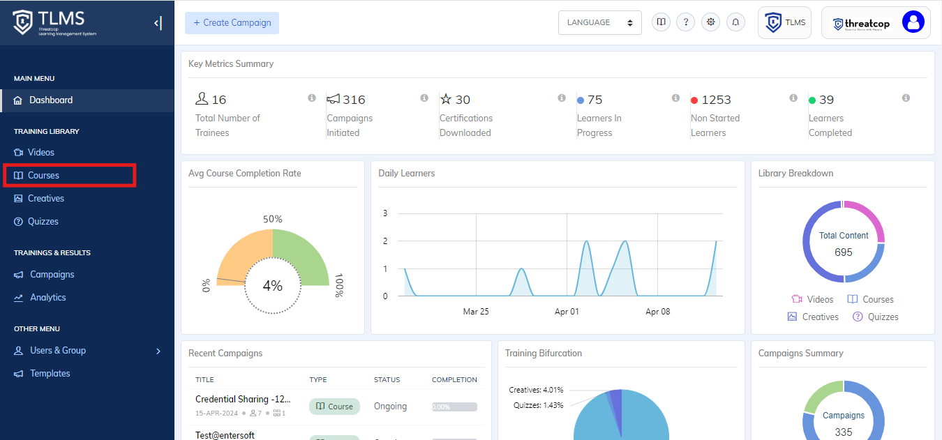Click the Course type badge
The height and width of the screenshot is (440, 942).
[334, 407]
